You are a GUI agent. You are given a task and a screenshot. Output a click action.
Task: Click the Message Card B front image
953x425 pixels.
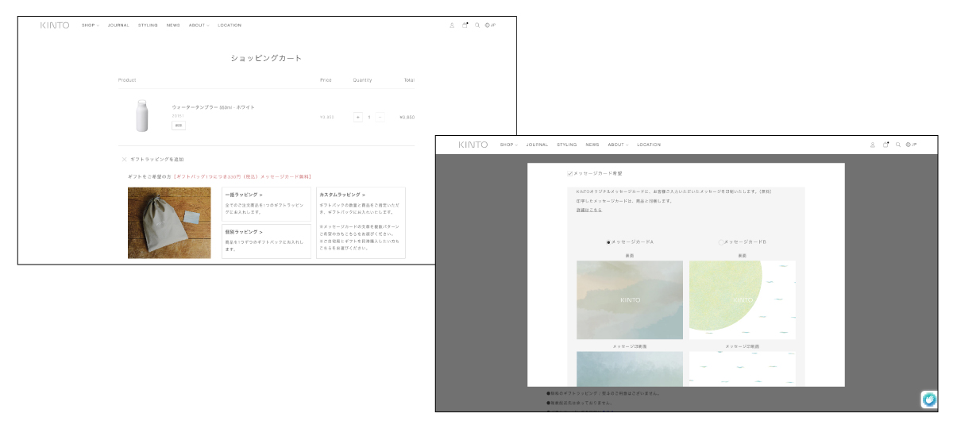coord(742,300)
